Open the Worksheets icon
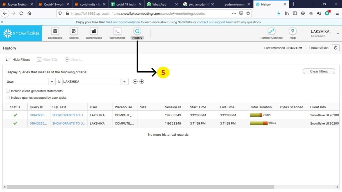The width and height of the screenshot is (342, 192). (x=117, y=31)
